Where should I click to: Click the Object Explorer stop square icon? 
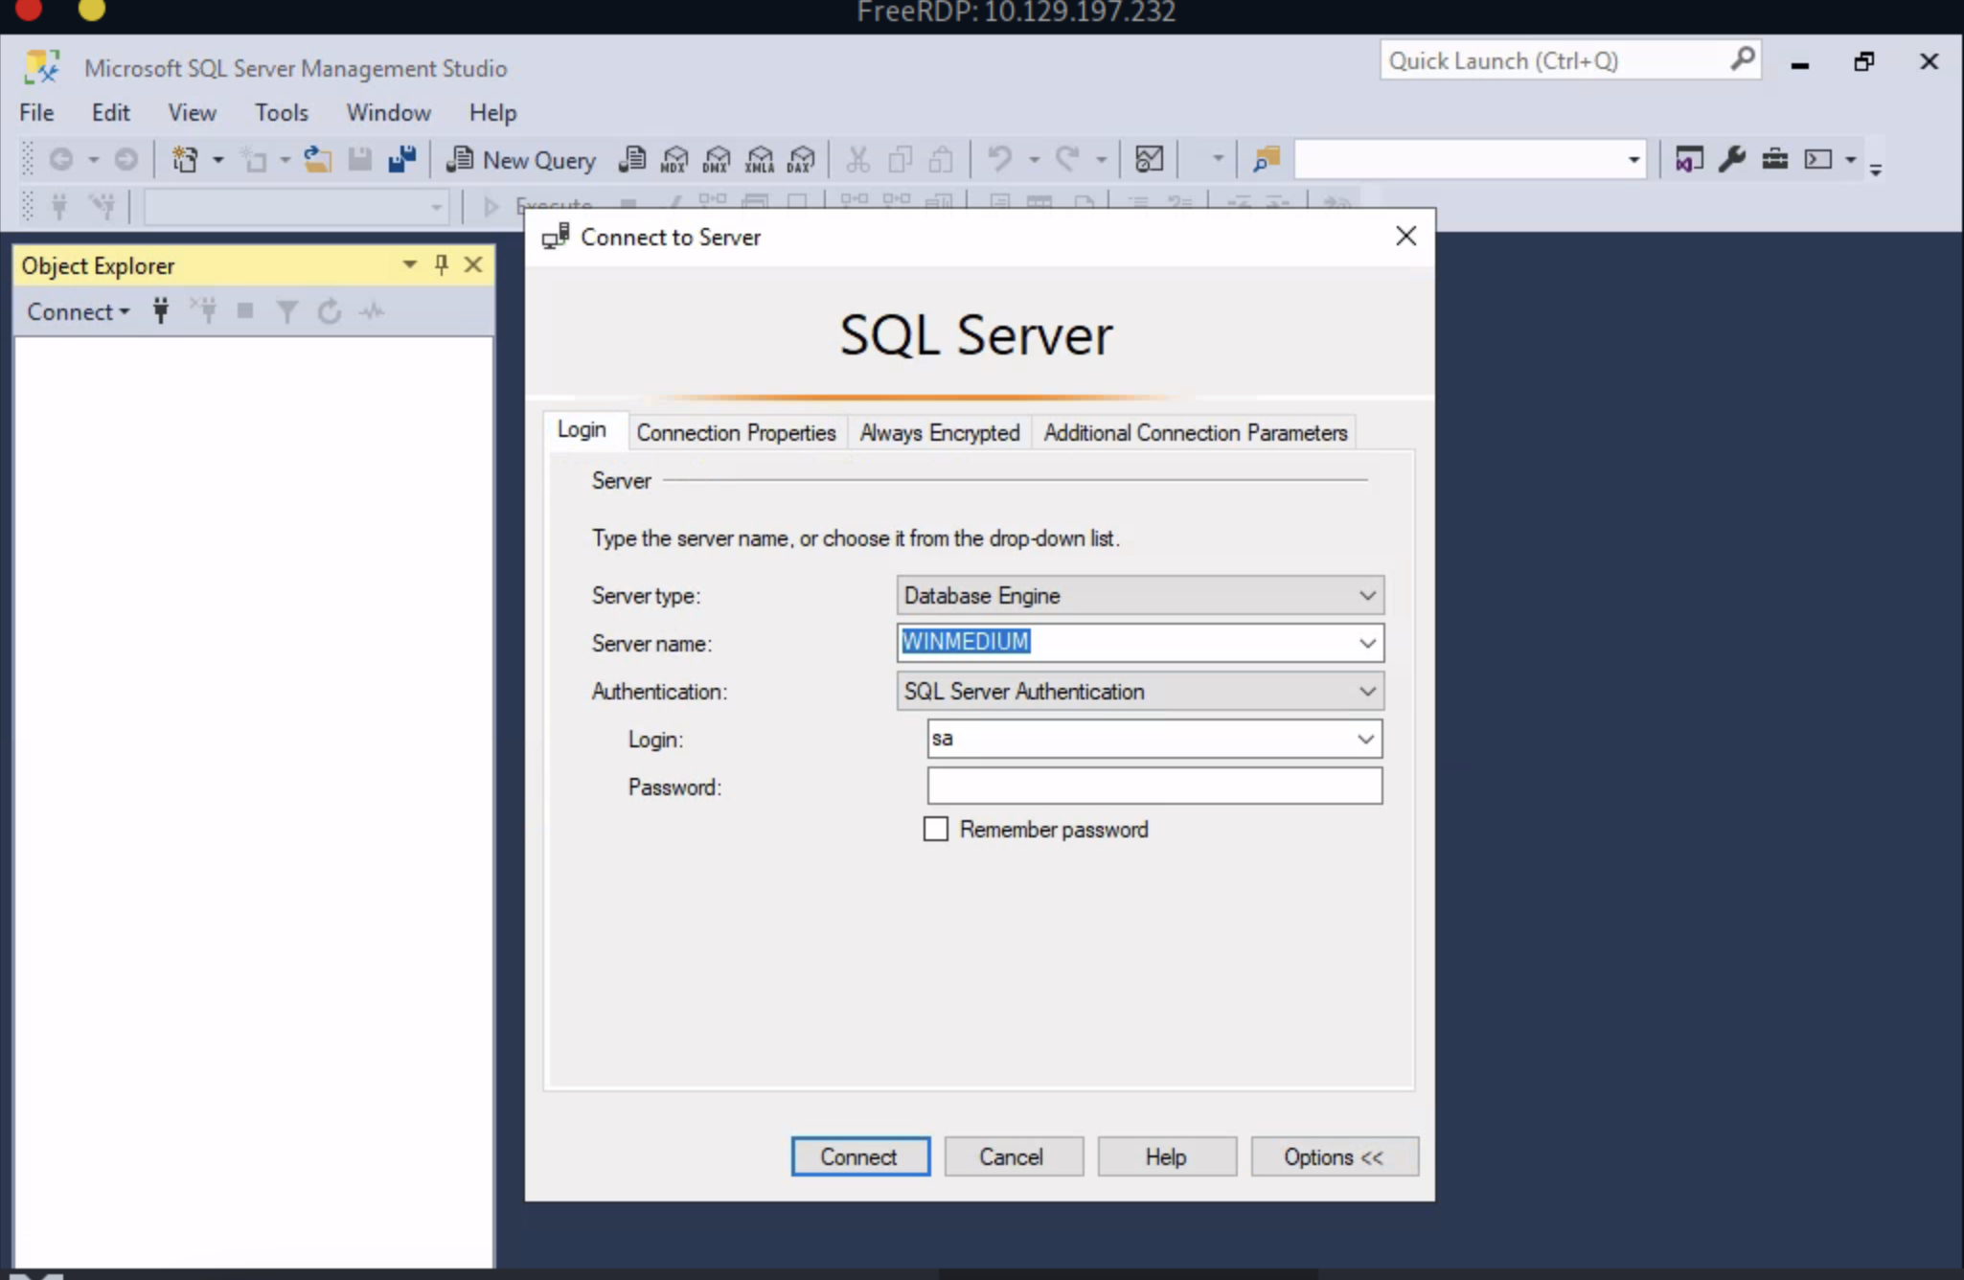tap(245, 310)
